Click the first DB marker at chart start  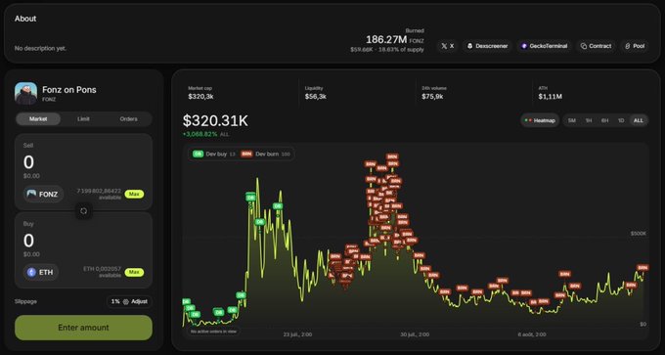pyautogui.click(x=187, y=301)
